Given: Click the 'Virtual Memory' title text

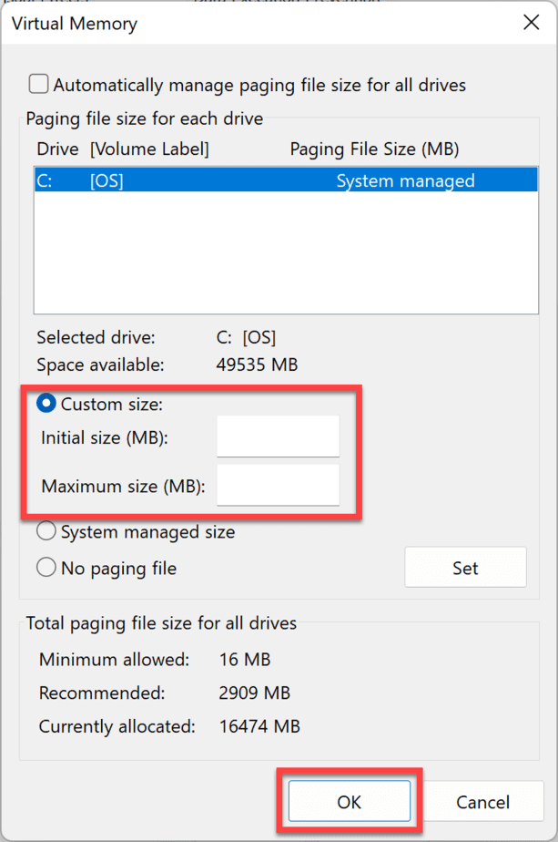Looking at the screenshot, I should pos(75,24).
